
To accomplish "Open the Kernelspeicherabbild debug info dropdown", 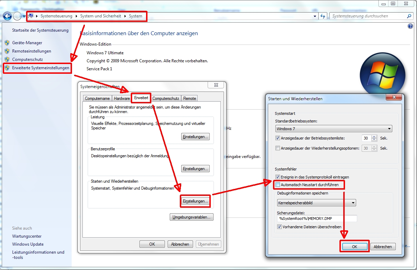I will 316,203.
